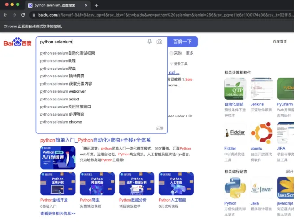Click the lock icon in address bar

[x=34, y=15]
